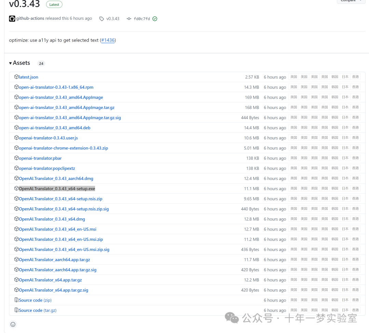Click the 香港 mirror button on latest.json row
This screenshot has width=369, height=333.
(x=355, y=77)
